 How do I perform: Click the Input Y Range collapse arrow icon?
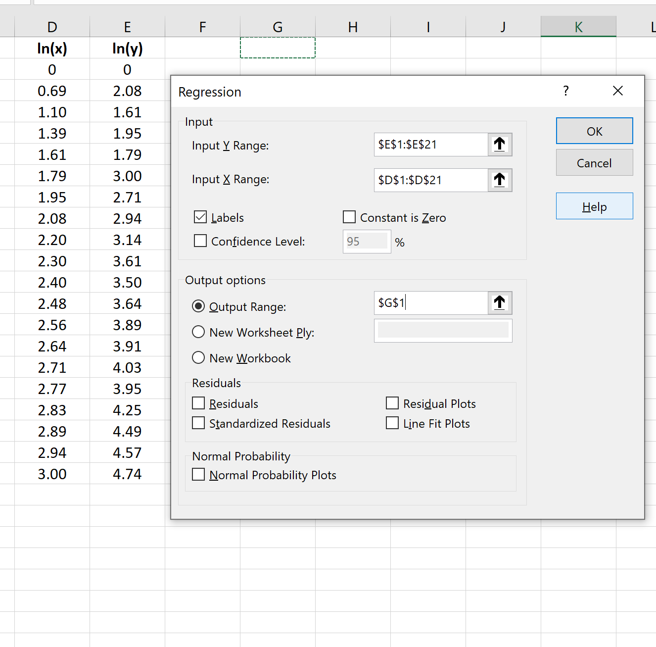500,145
